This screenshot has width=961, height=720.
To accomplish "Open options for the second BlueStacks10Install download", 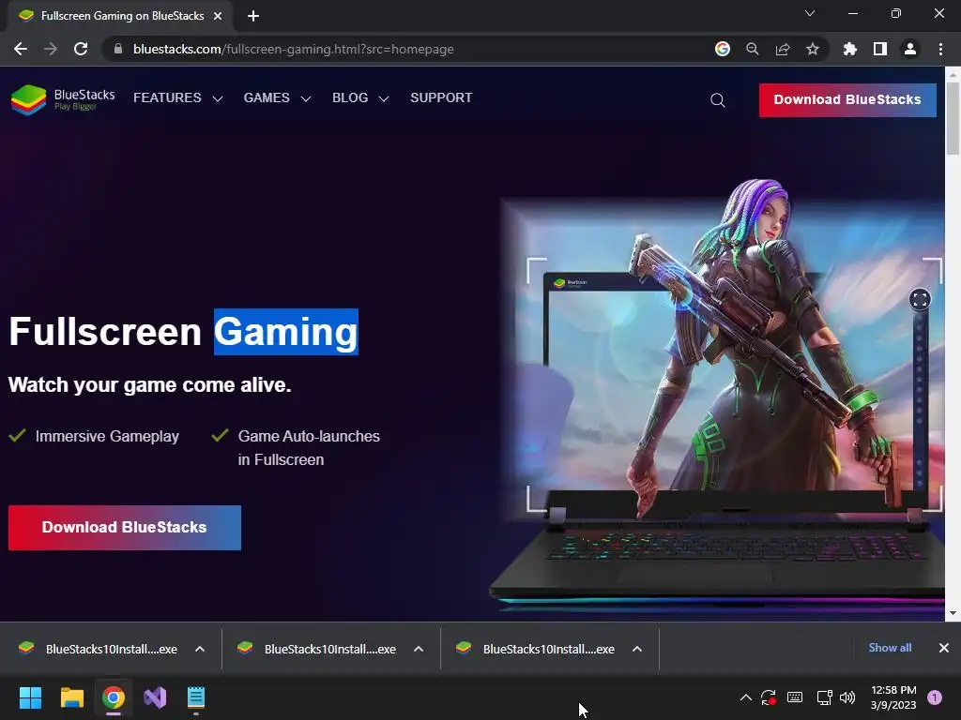I will (x=419, y=649).
